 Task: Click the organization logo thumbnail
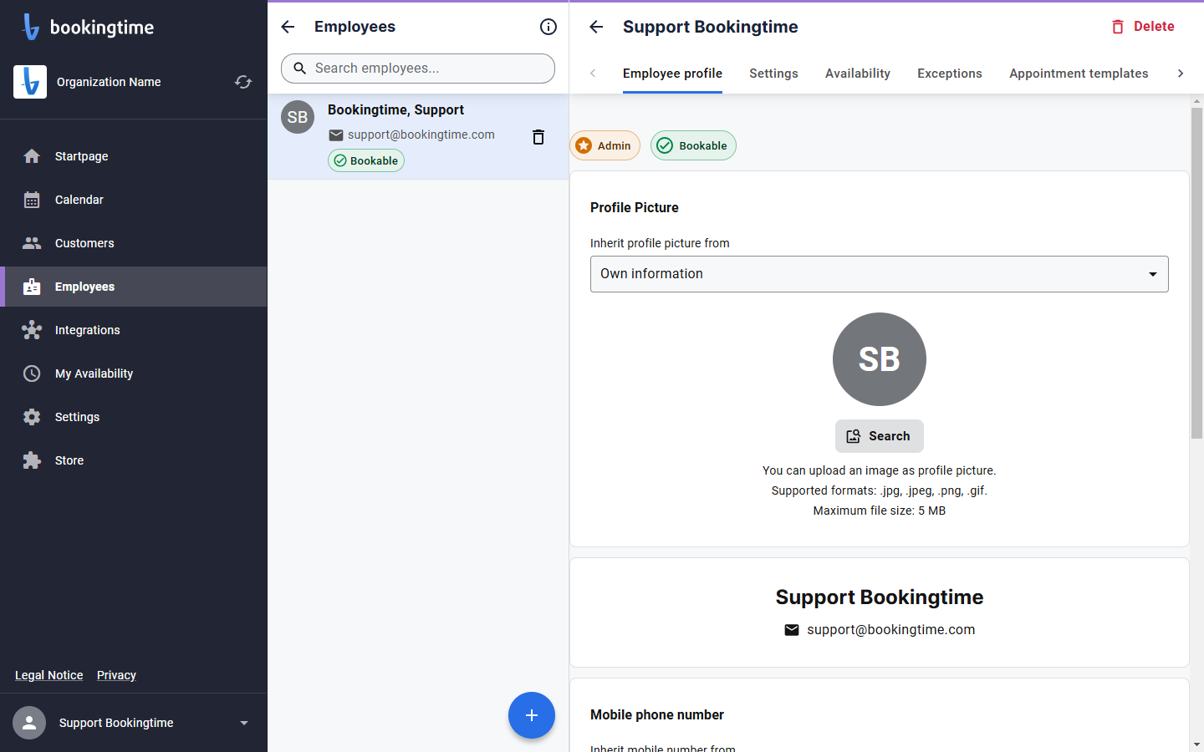click(30, 82)
